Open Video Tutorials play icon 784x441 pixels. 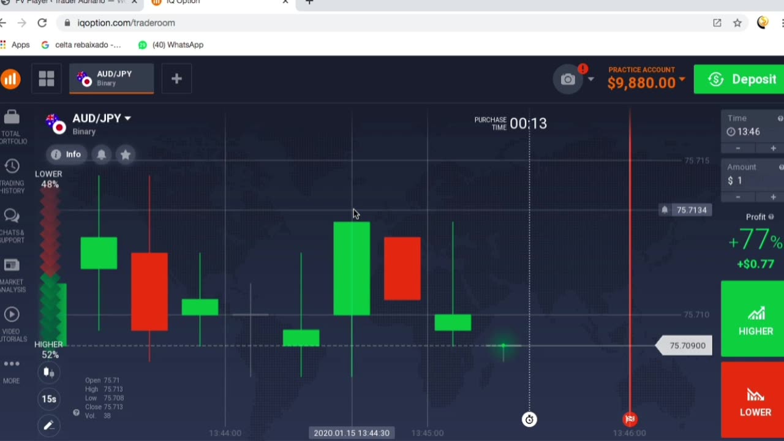[12, 314]
